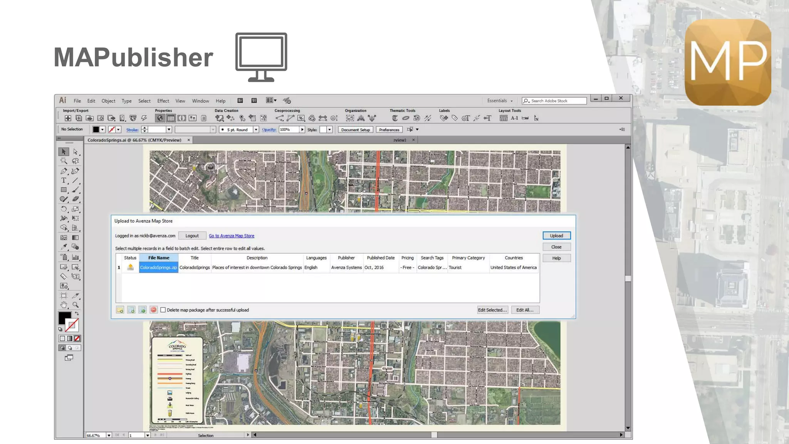Open the File menu
Image resolution: width=789 pixels, height=444 pixels.
coord(77,101)
